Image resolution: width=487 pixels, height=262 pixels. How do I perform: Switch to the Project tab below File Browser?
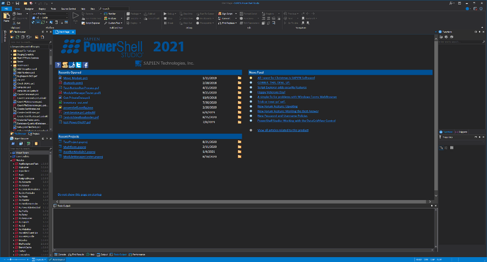pyautogui.click(x=34, y=134)
